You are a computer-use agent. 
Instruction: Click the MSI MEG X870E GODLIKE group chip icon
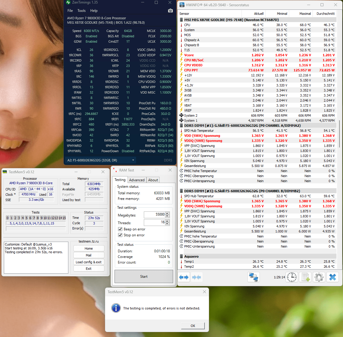pyautogui.click(x=181, y=20)
